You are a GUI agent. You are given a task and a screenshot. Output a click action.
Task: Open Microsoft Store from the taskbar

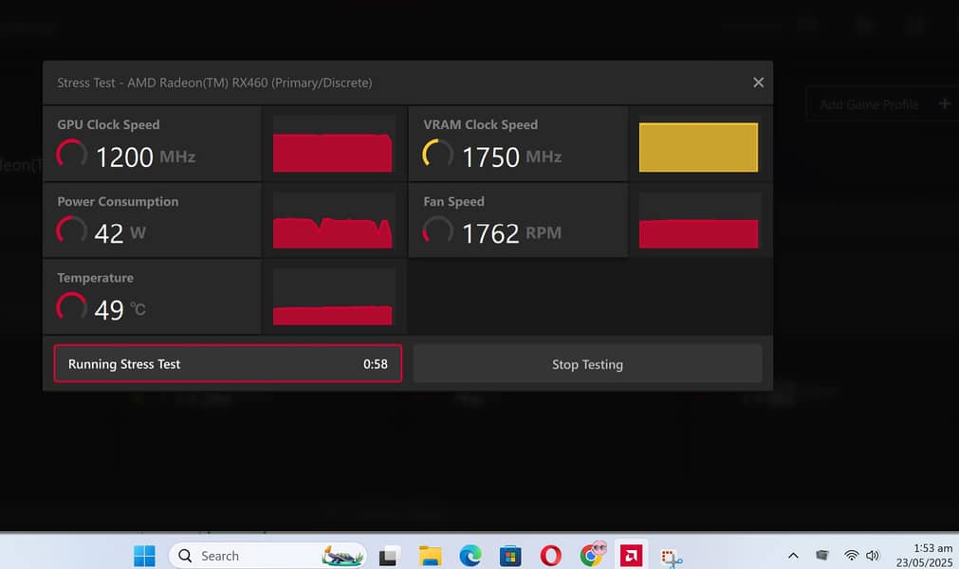[x=510, y=556]
